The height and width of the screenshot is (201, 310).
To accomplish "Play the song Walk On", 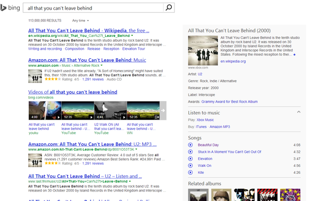I will 191,166.
